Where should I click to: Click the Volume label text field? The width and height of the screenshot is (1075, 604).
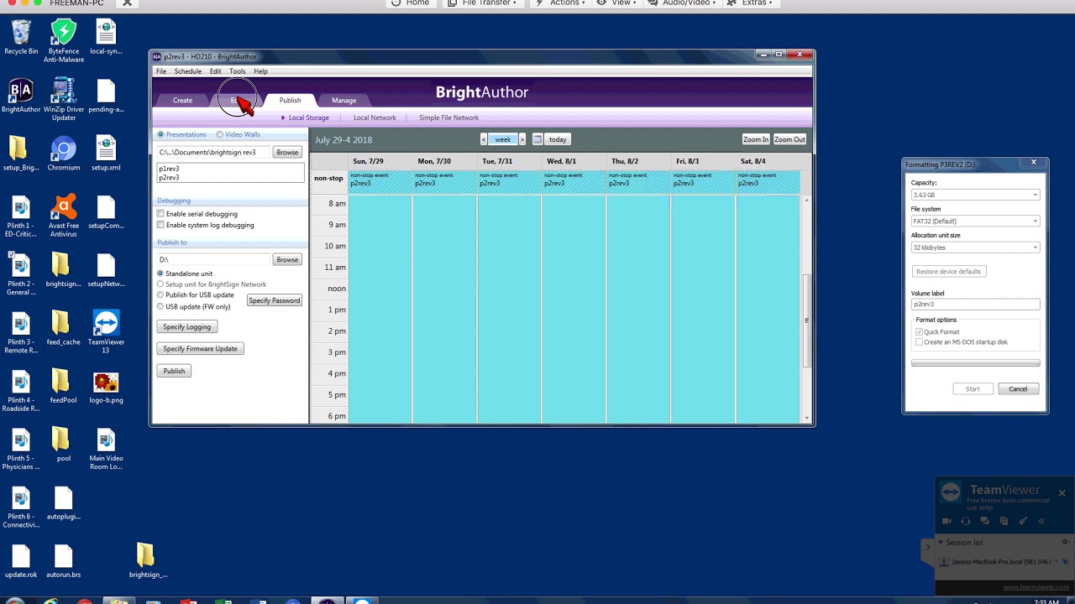(x=975, y=304)
